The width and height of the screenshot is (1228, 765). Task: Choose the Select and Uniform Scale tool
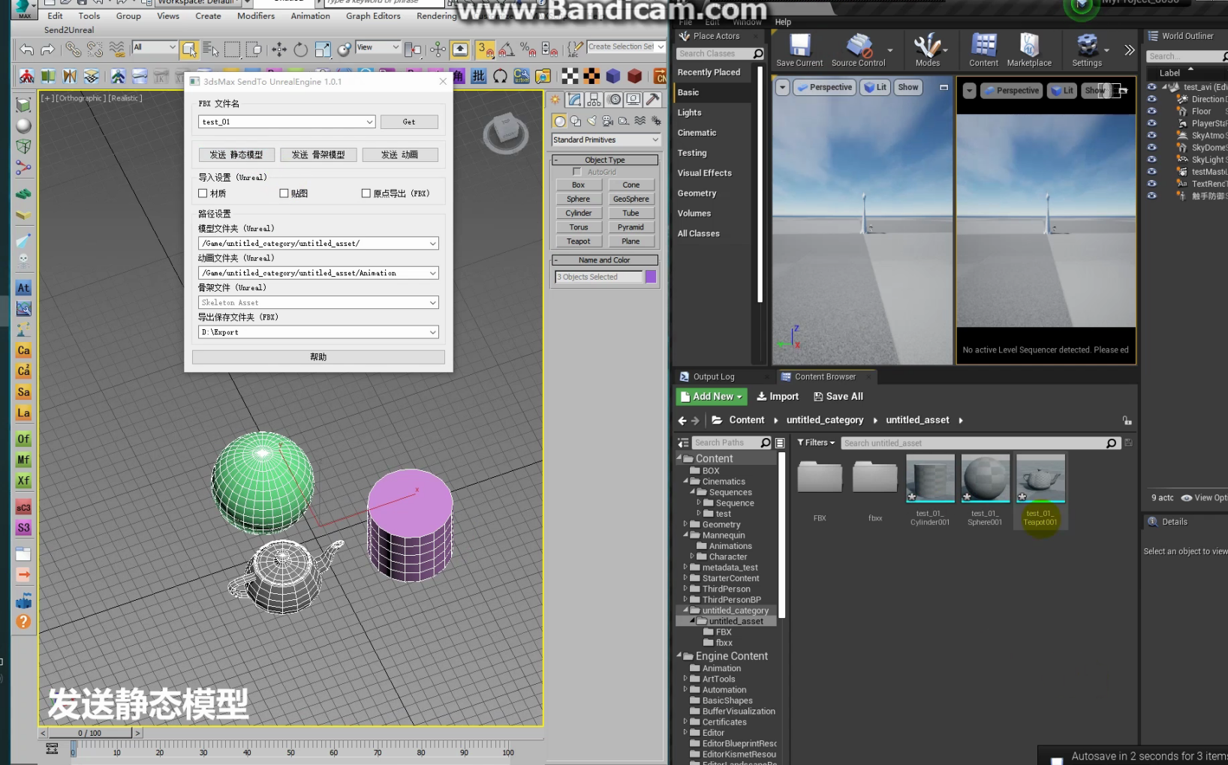[x=323, y=49]
